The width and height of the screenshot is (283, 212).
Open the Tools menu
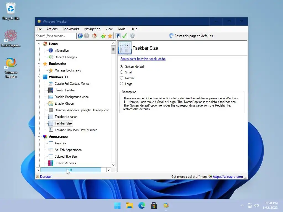(x=122, y=29)
